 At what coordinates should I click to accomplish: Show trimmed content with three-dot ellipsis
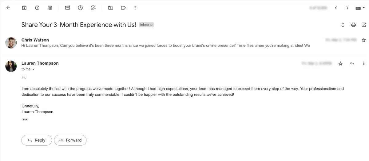click(25, 119)
